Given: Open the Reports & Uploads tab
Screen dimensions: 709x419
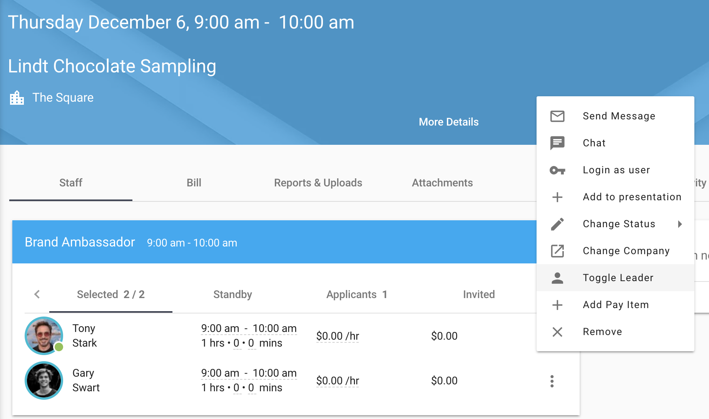Looking at the screenshot, I should (318, 183).
